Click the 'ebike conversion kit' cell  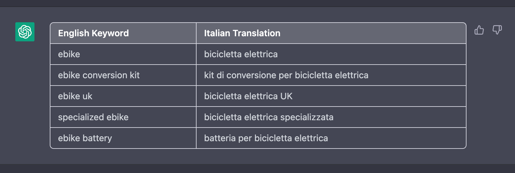tap(123, 75)
